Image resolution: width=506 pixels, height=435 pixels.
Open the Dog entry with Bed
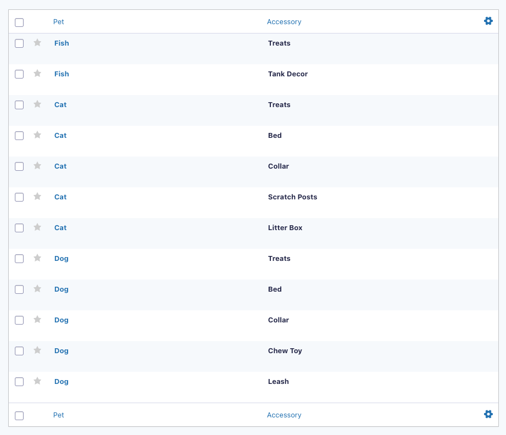coord(62,289)
